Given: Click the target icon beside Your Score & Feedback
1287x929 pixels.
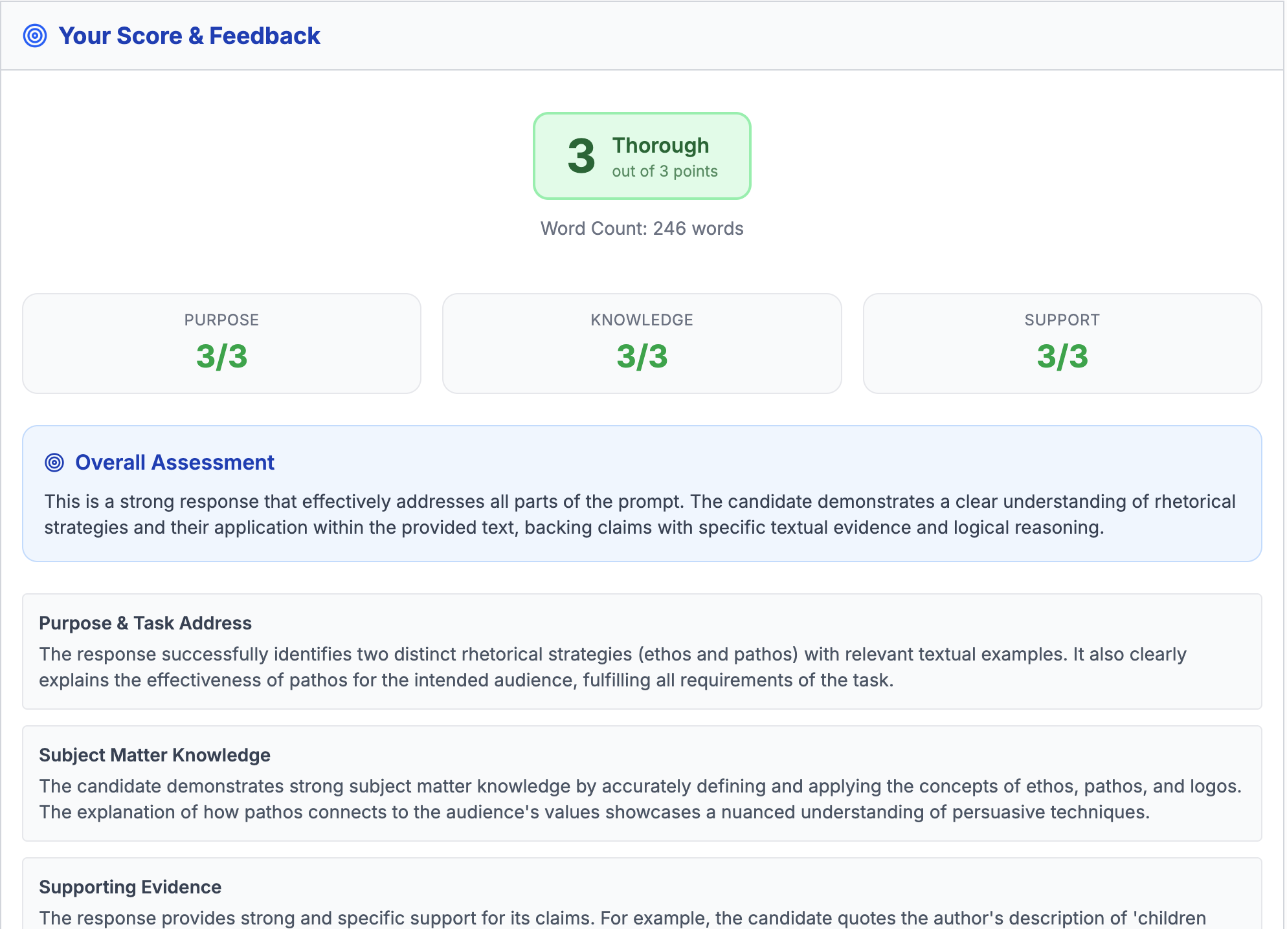Looking at the screenshot, I should 34,36.
